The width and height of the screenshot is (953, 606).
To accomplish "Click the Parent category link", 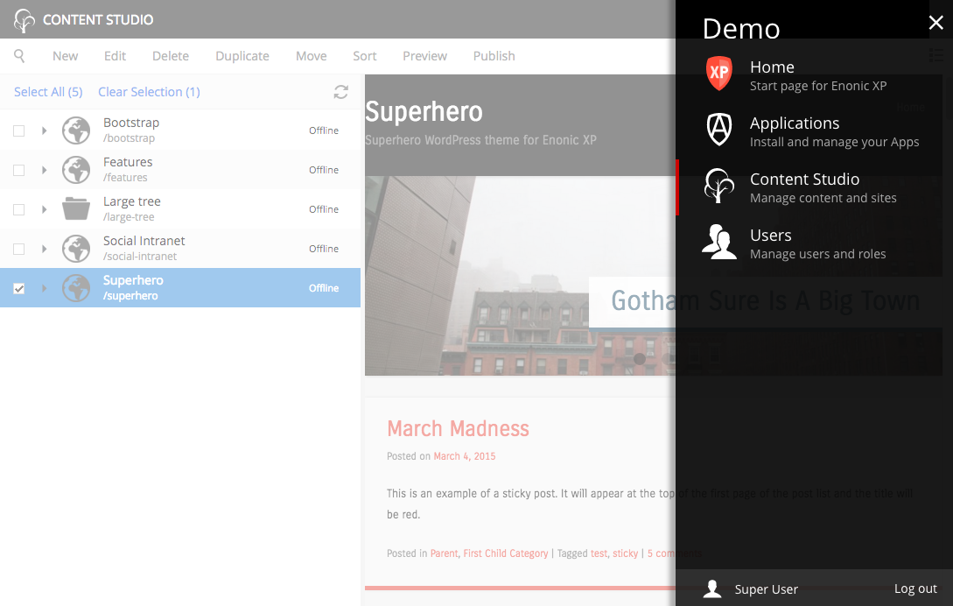I will [x=445, y=553].
